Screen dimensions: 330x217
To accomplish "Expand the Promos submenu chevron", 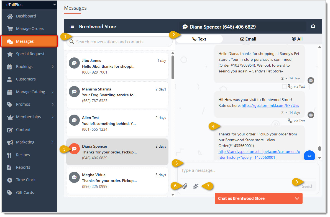I will coord(53,104).
